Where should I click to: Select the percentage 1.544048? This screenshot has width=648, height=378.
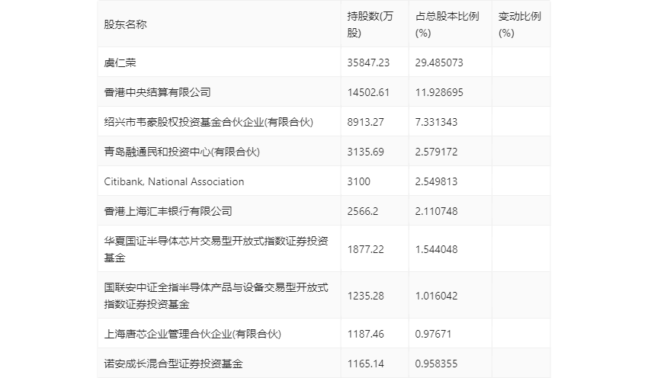[x=436, y=249]
